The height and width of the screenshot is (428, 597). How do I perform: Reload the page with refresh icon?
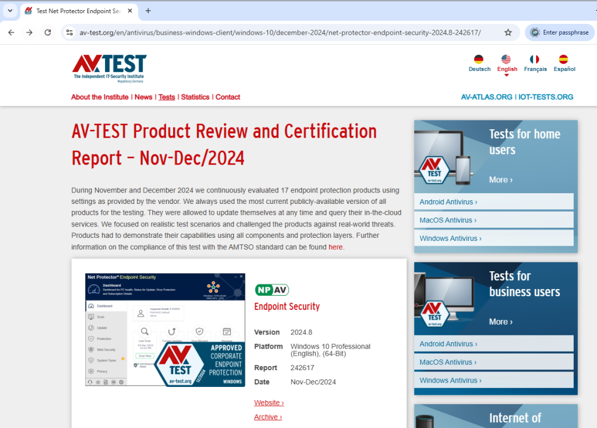48,33
